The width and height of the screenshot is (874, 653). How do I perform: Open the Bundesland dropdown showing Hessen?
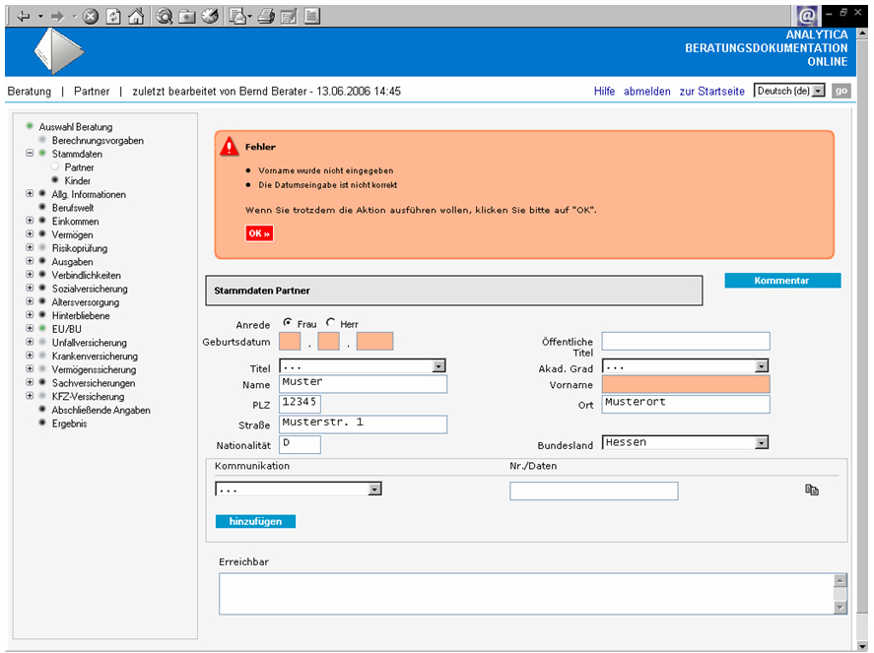761,443
